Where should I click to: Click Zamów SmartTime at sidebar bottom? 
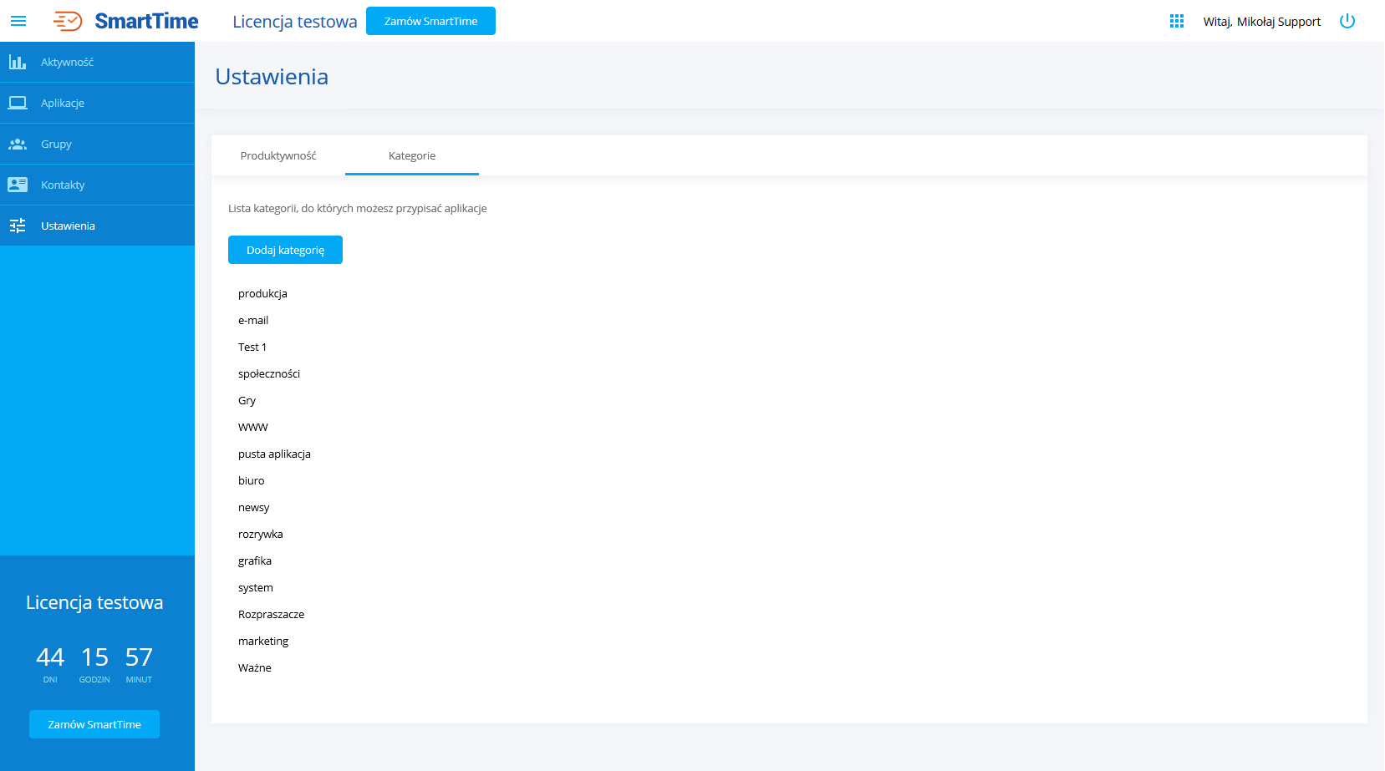94,724
